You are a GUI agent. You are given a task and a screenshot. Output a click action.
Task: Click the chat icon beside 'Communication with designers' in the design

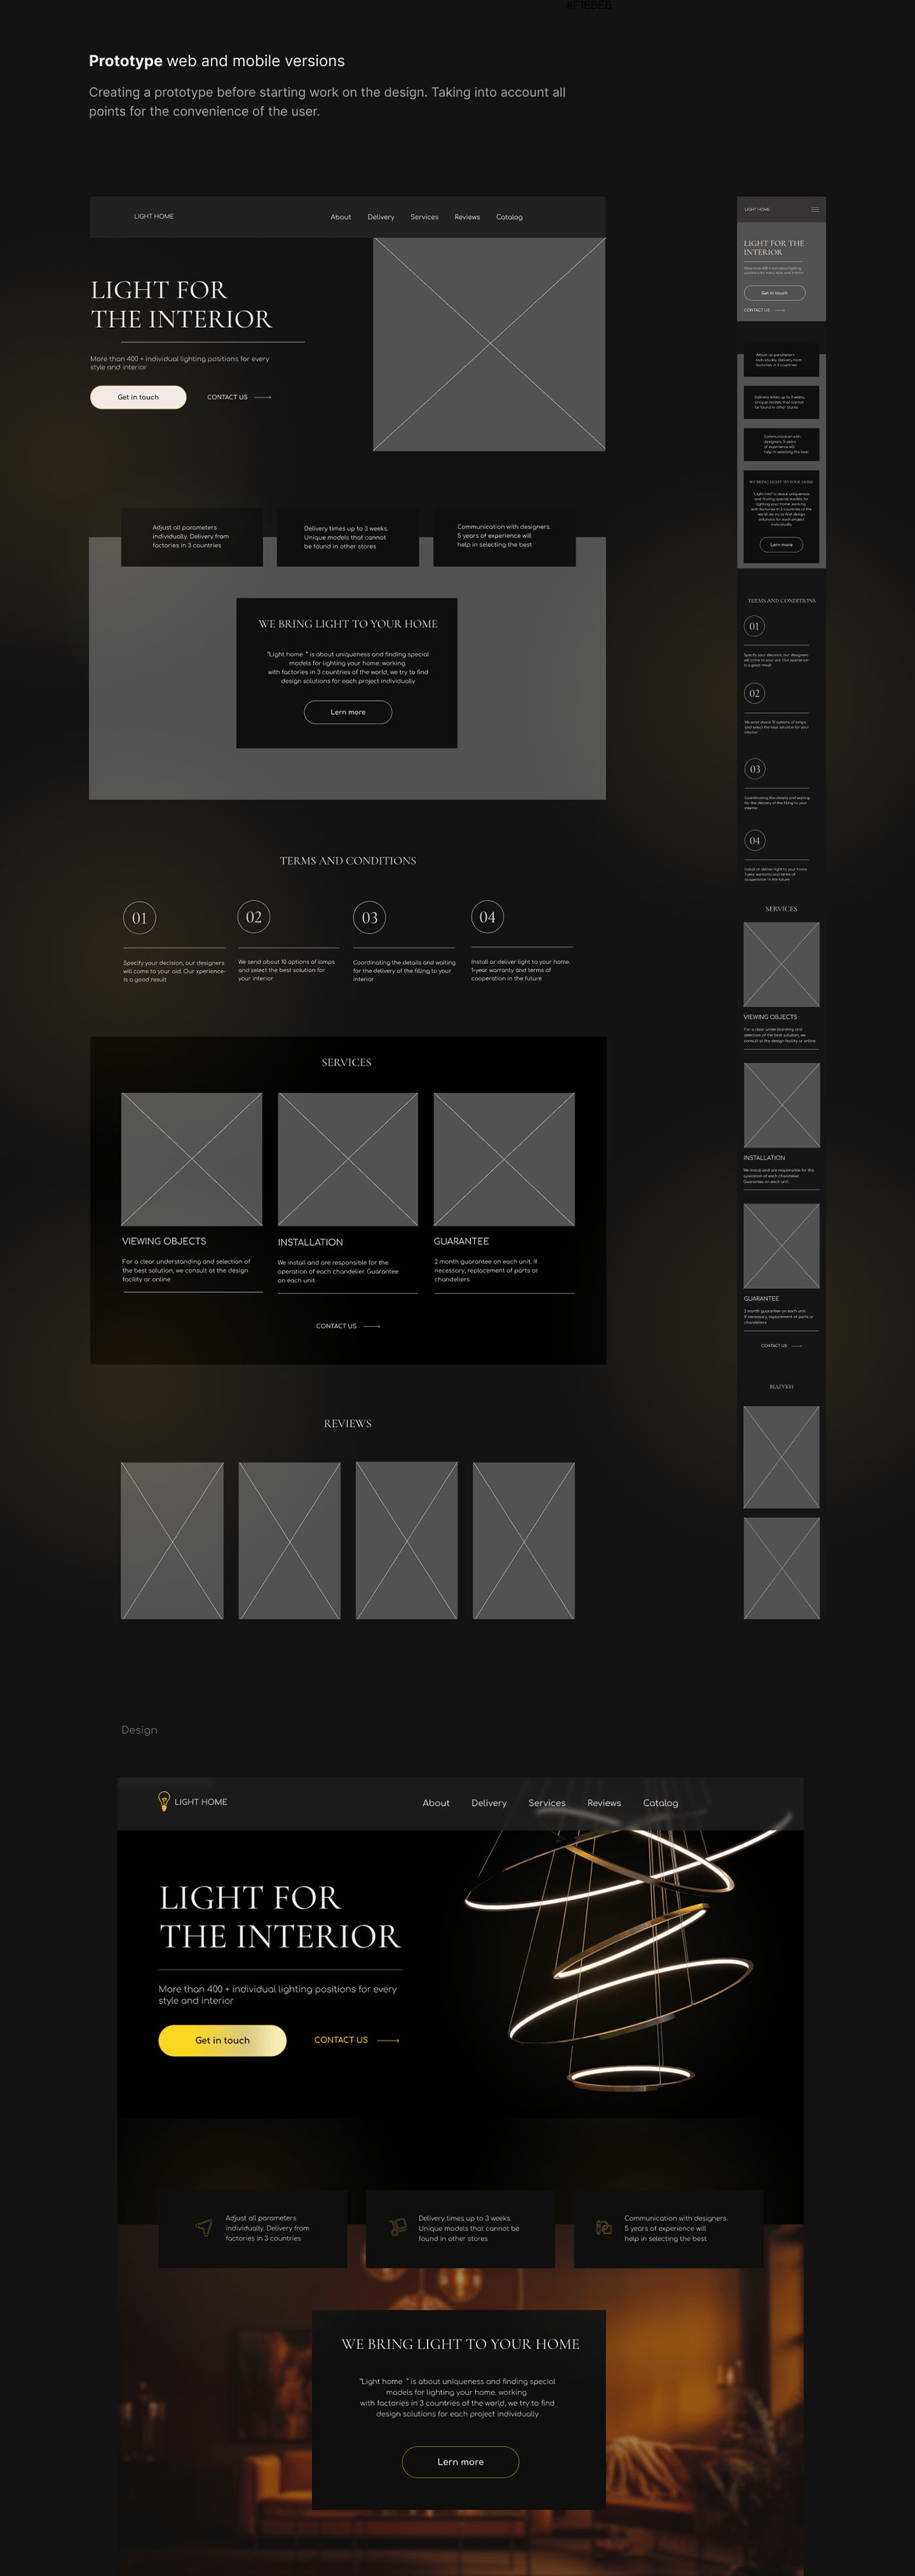click(x=603, y=2227)
